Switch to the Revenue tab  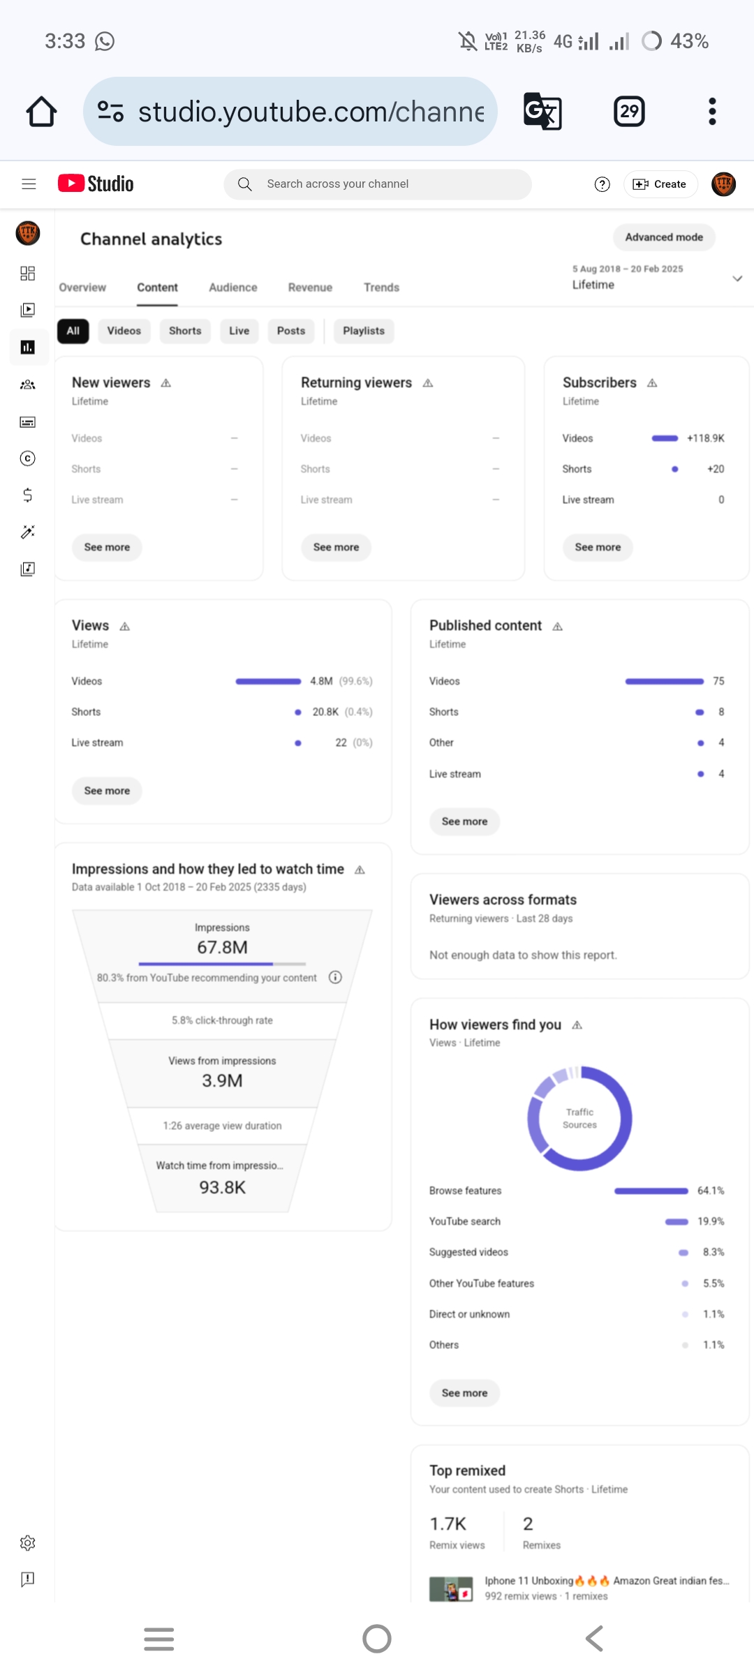point(310,288)
